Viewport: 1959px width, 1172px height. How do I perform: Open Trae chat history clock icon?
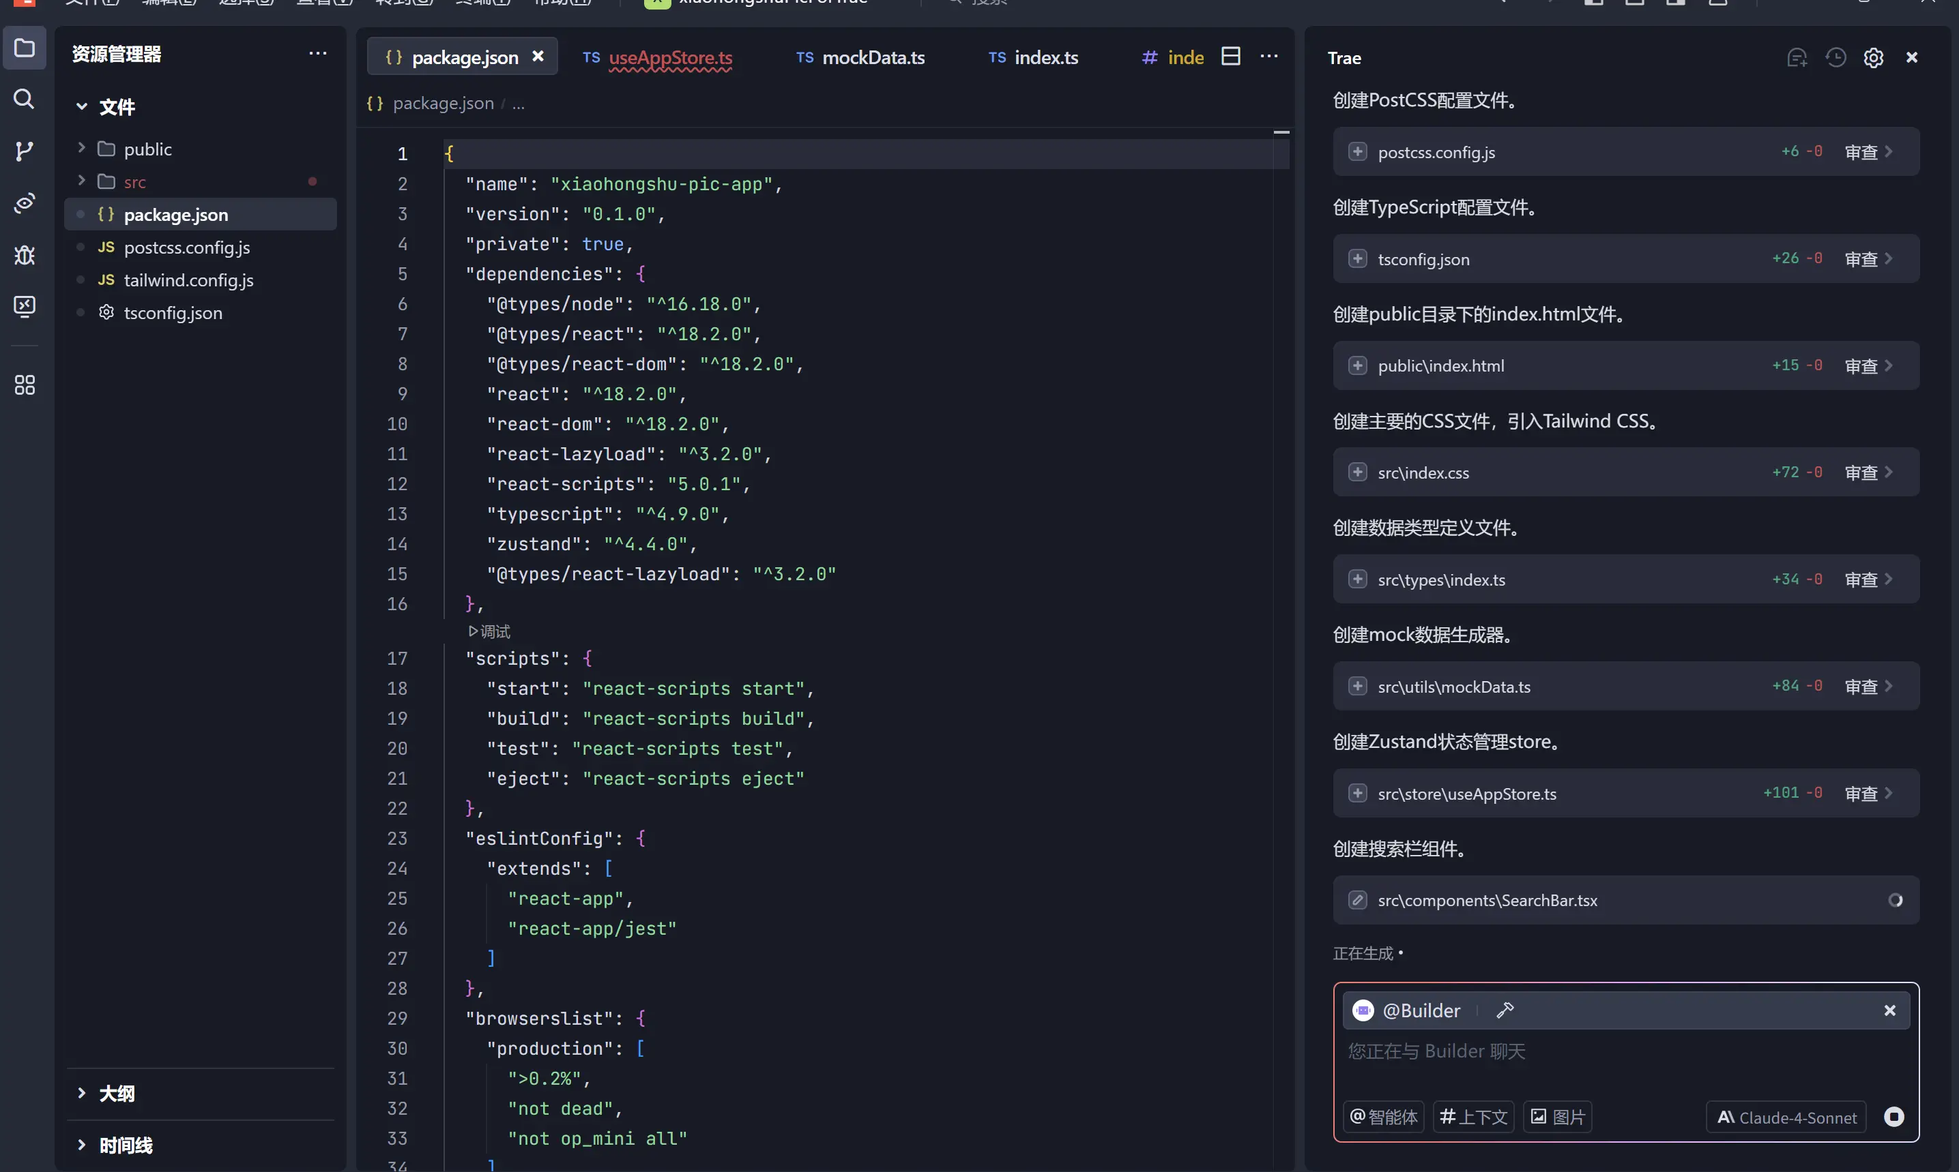coord(1835,58)
